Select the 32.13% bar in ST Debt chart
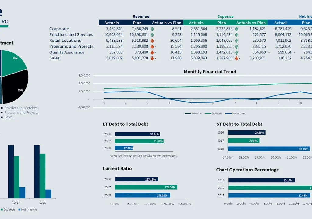 click(x=269, y=149)
